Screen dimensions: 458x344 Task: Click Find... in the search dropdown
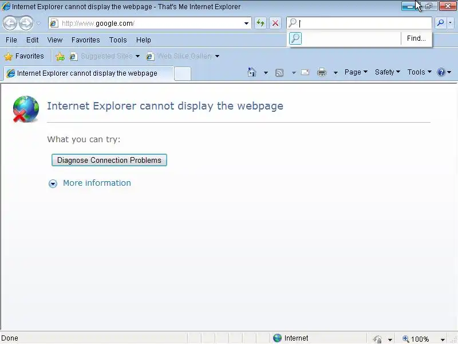416,38
